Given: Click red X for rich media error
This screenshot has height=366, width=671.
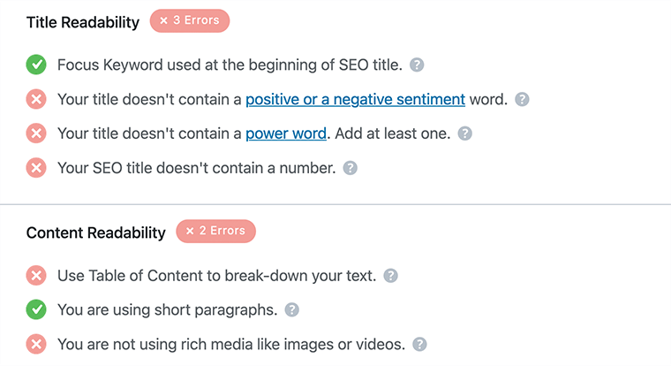Looking at the screenshot, I should point(36,344).
